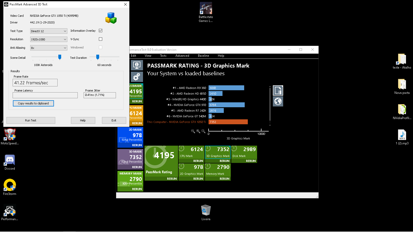Click This Computer GTX 1050 Ti bar
413x232 pixels.
228,122
